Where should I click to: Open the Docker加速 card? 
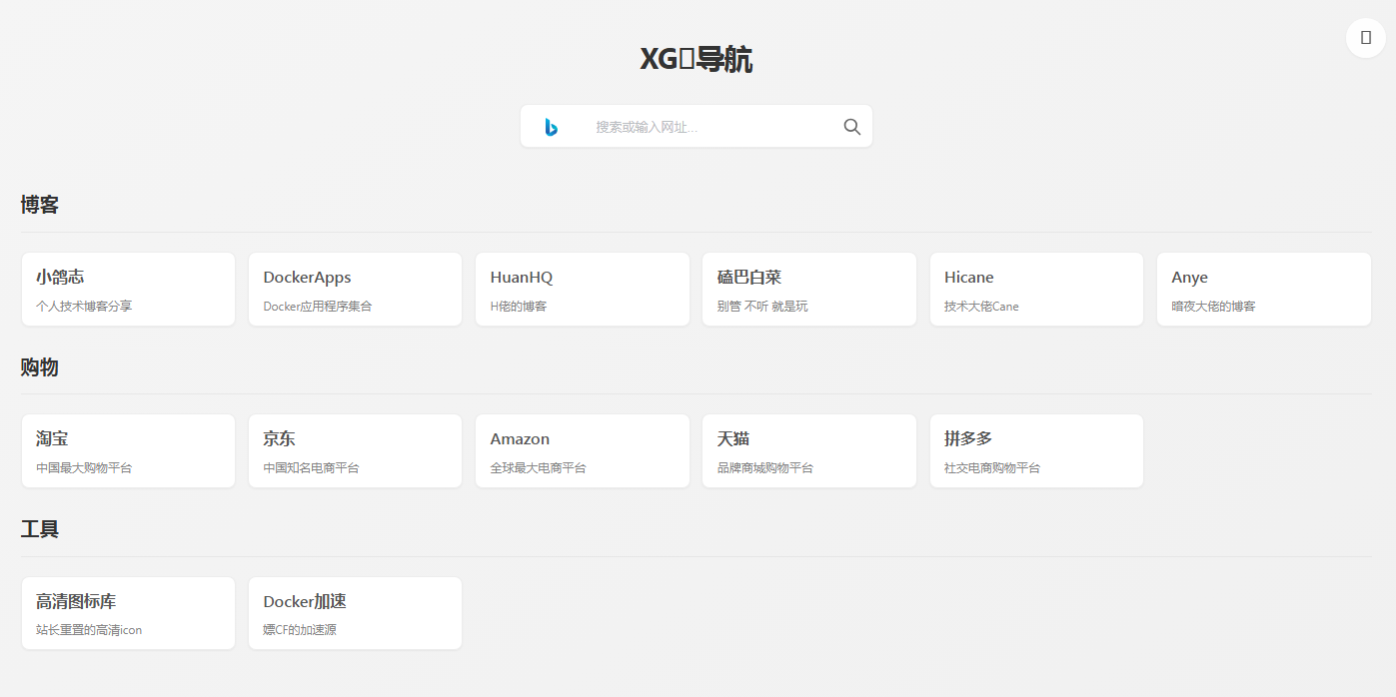coord(355,613)
